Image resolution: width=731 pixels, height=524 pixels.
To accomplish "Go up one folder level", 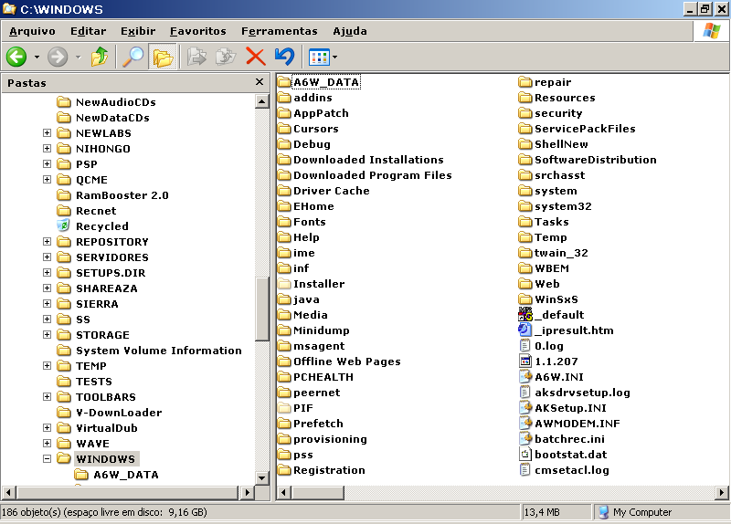I will [100, 58].
